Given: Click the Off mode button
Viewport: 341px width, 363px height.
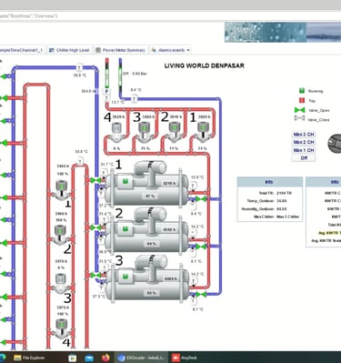Looking at the screenshot, I should 304,158.
